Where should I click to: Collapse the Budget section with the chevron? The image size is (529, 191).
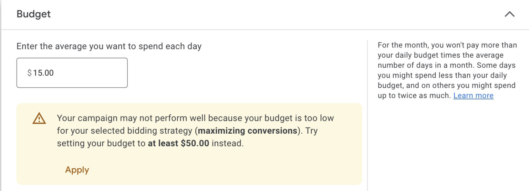pos(509,14)
